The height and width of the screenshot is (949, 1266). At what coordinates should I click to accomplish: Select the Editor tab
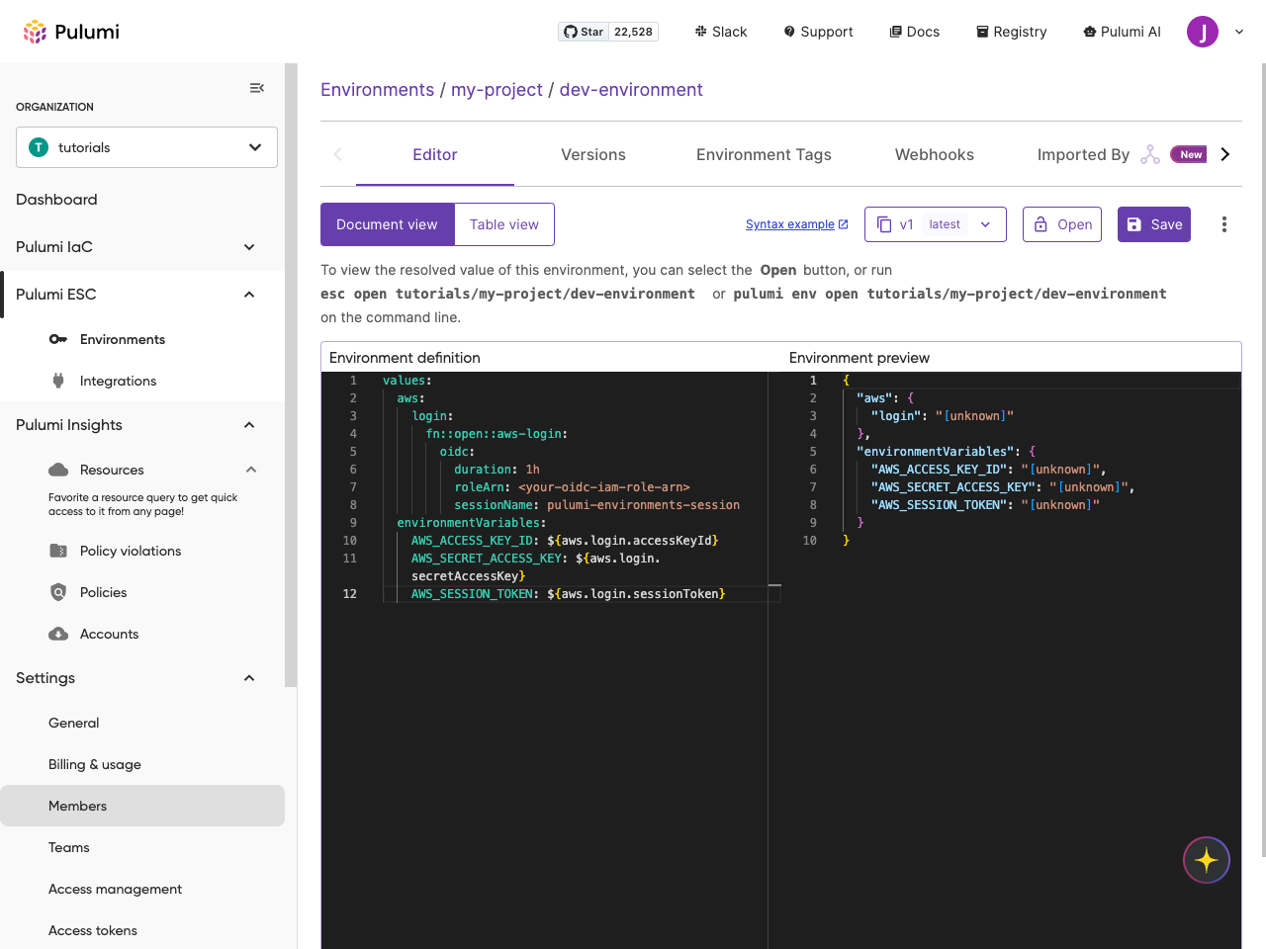point(435,154)
